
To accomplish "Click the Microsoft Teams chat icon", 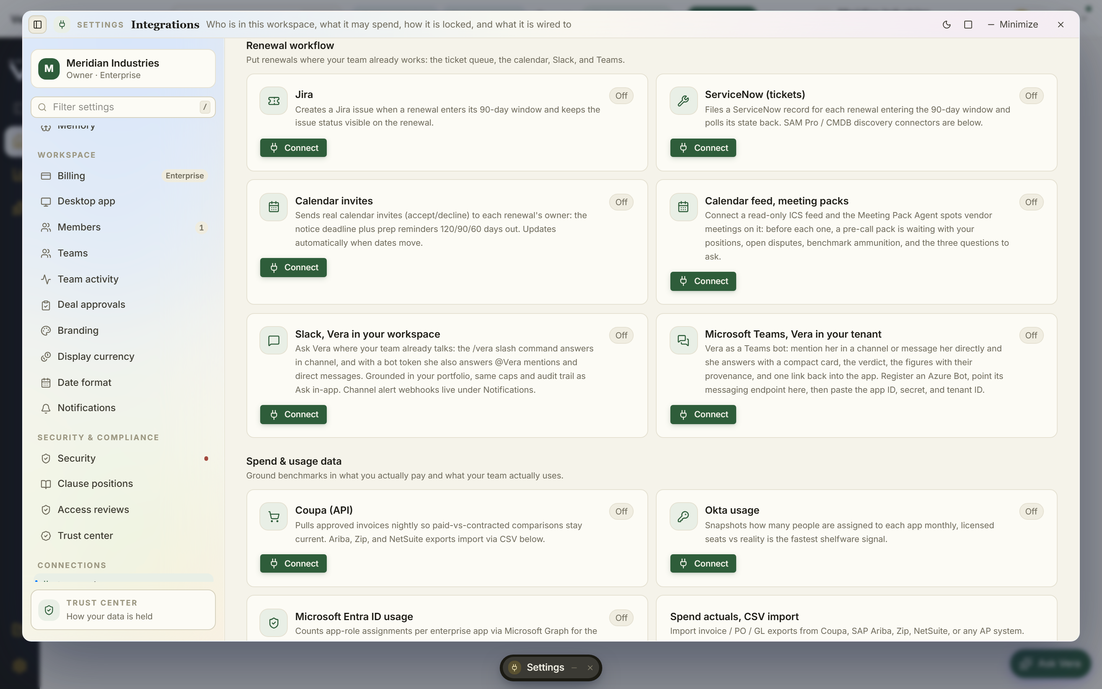I will click(x=683, y=340).
